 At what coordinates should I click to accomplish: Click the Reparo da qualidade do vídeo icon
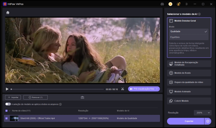(171, 82)
